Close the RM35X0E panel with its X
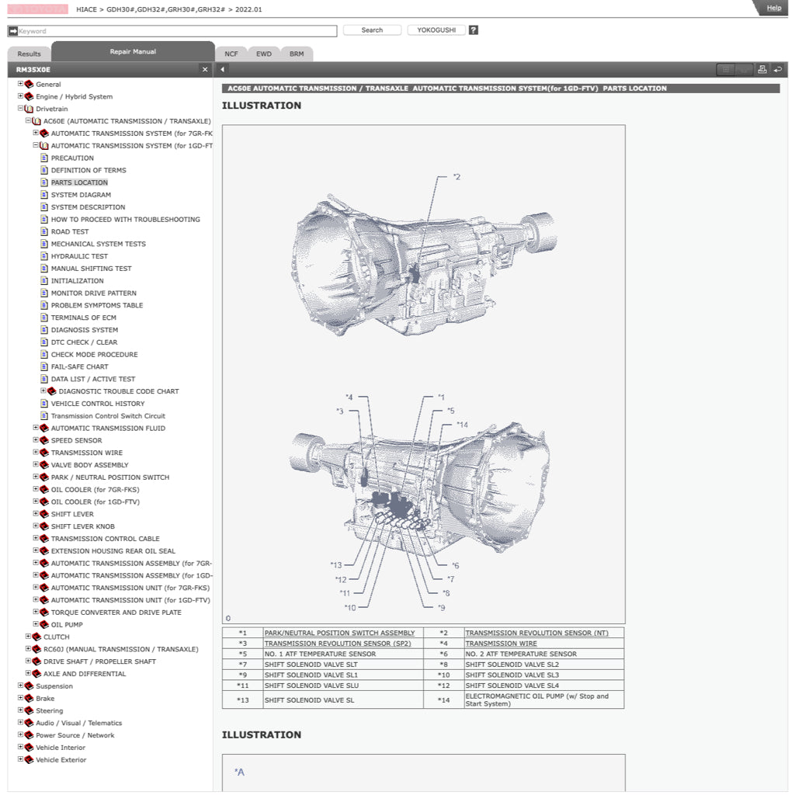This screenshot has height=795, width=795. (x=204, y=69)
